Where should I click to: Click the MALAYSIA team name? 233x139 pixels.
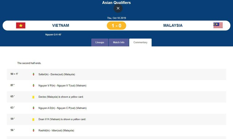tap(173, 25)
